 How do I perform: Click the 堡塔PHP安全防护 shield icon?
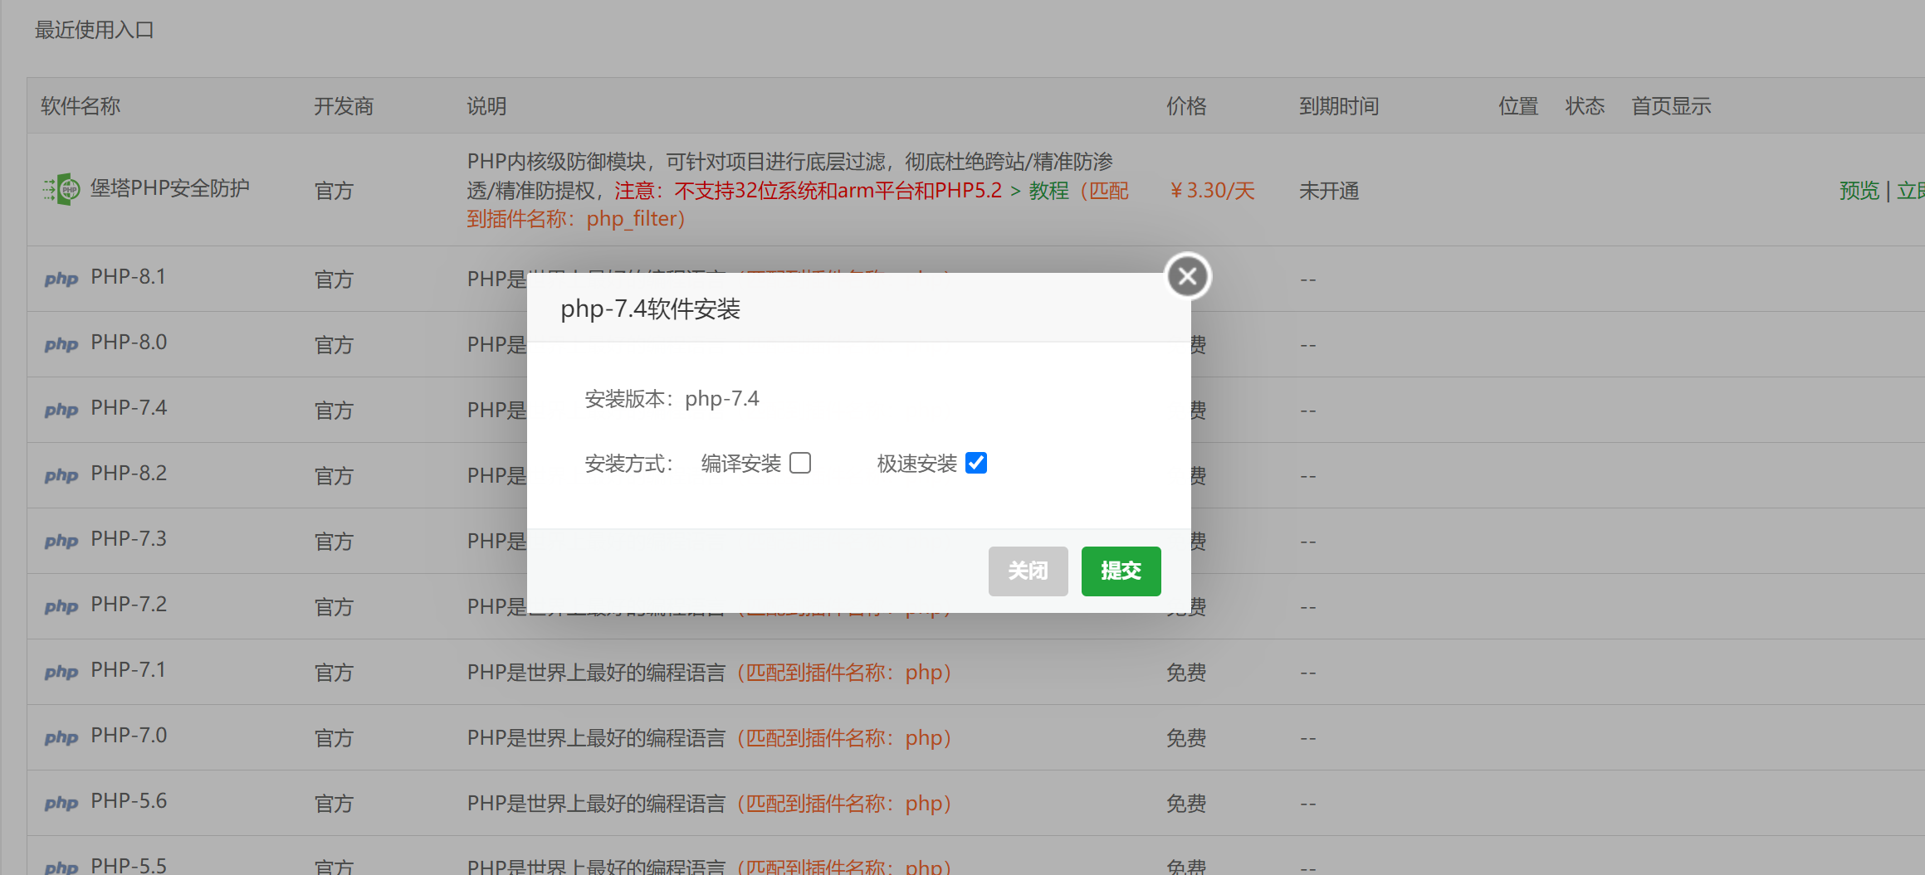click(62, 190)
